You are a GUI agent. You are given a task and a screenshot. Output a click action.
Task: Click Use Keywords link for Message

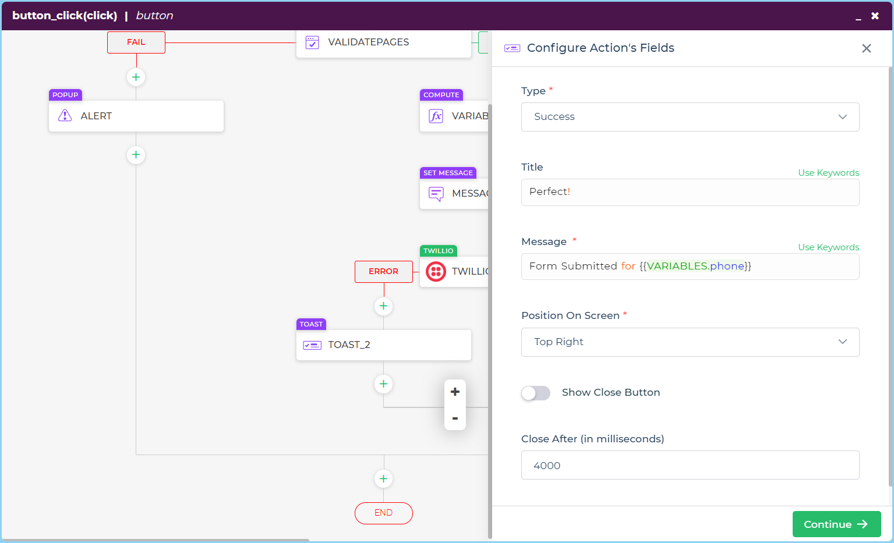(828, 247)
